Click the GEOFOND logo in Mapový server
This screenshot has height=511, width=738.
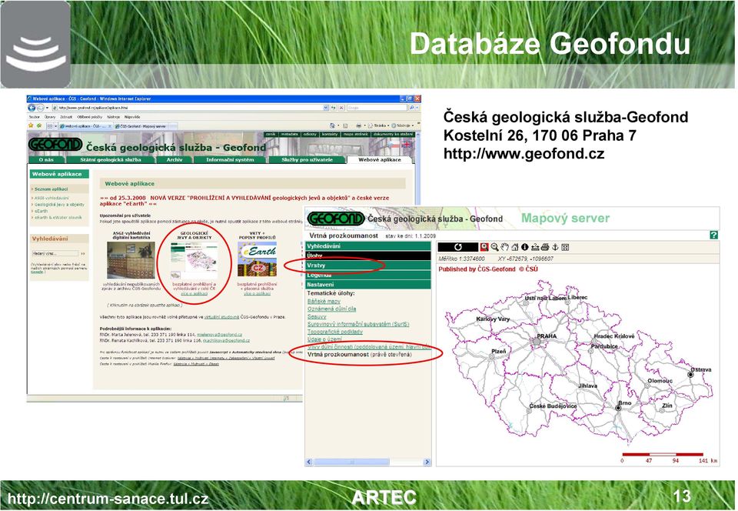(x=336, y=219)
